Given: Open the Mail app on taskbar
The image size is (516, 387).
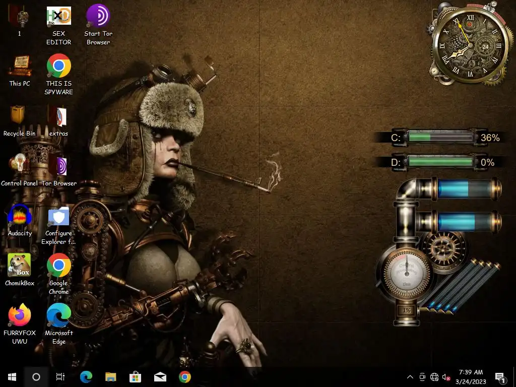Looking at the screenshot, I should point(160,377).
